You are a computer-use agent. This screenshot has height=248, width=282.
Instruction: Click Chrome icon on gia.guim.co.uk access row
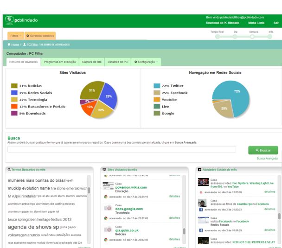(x=106, y=240)
